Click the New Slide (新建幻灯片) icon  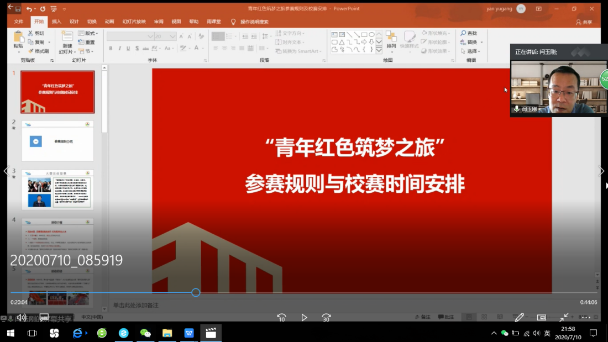[67, 37]
